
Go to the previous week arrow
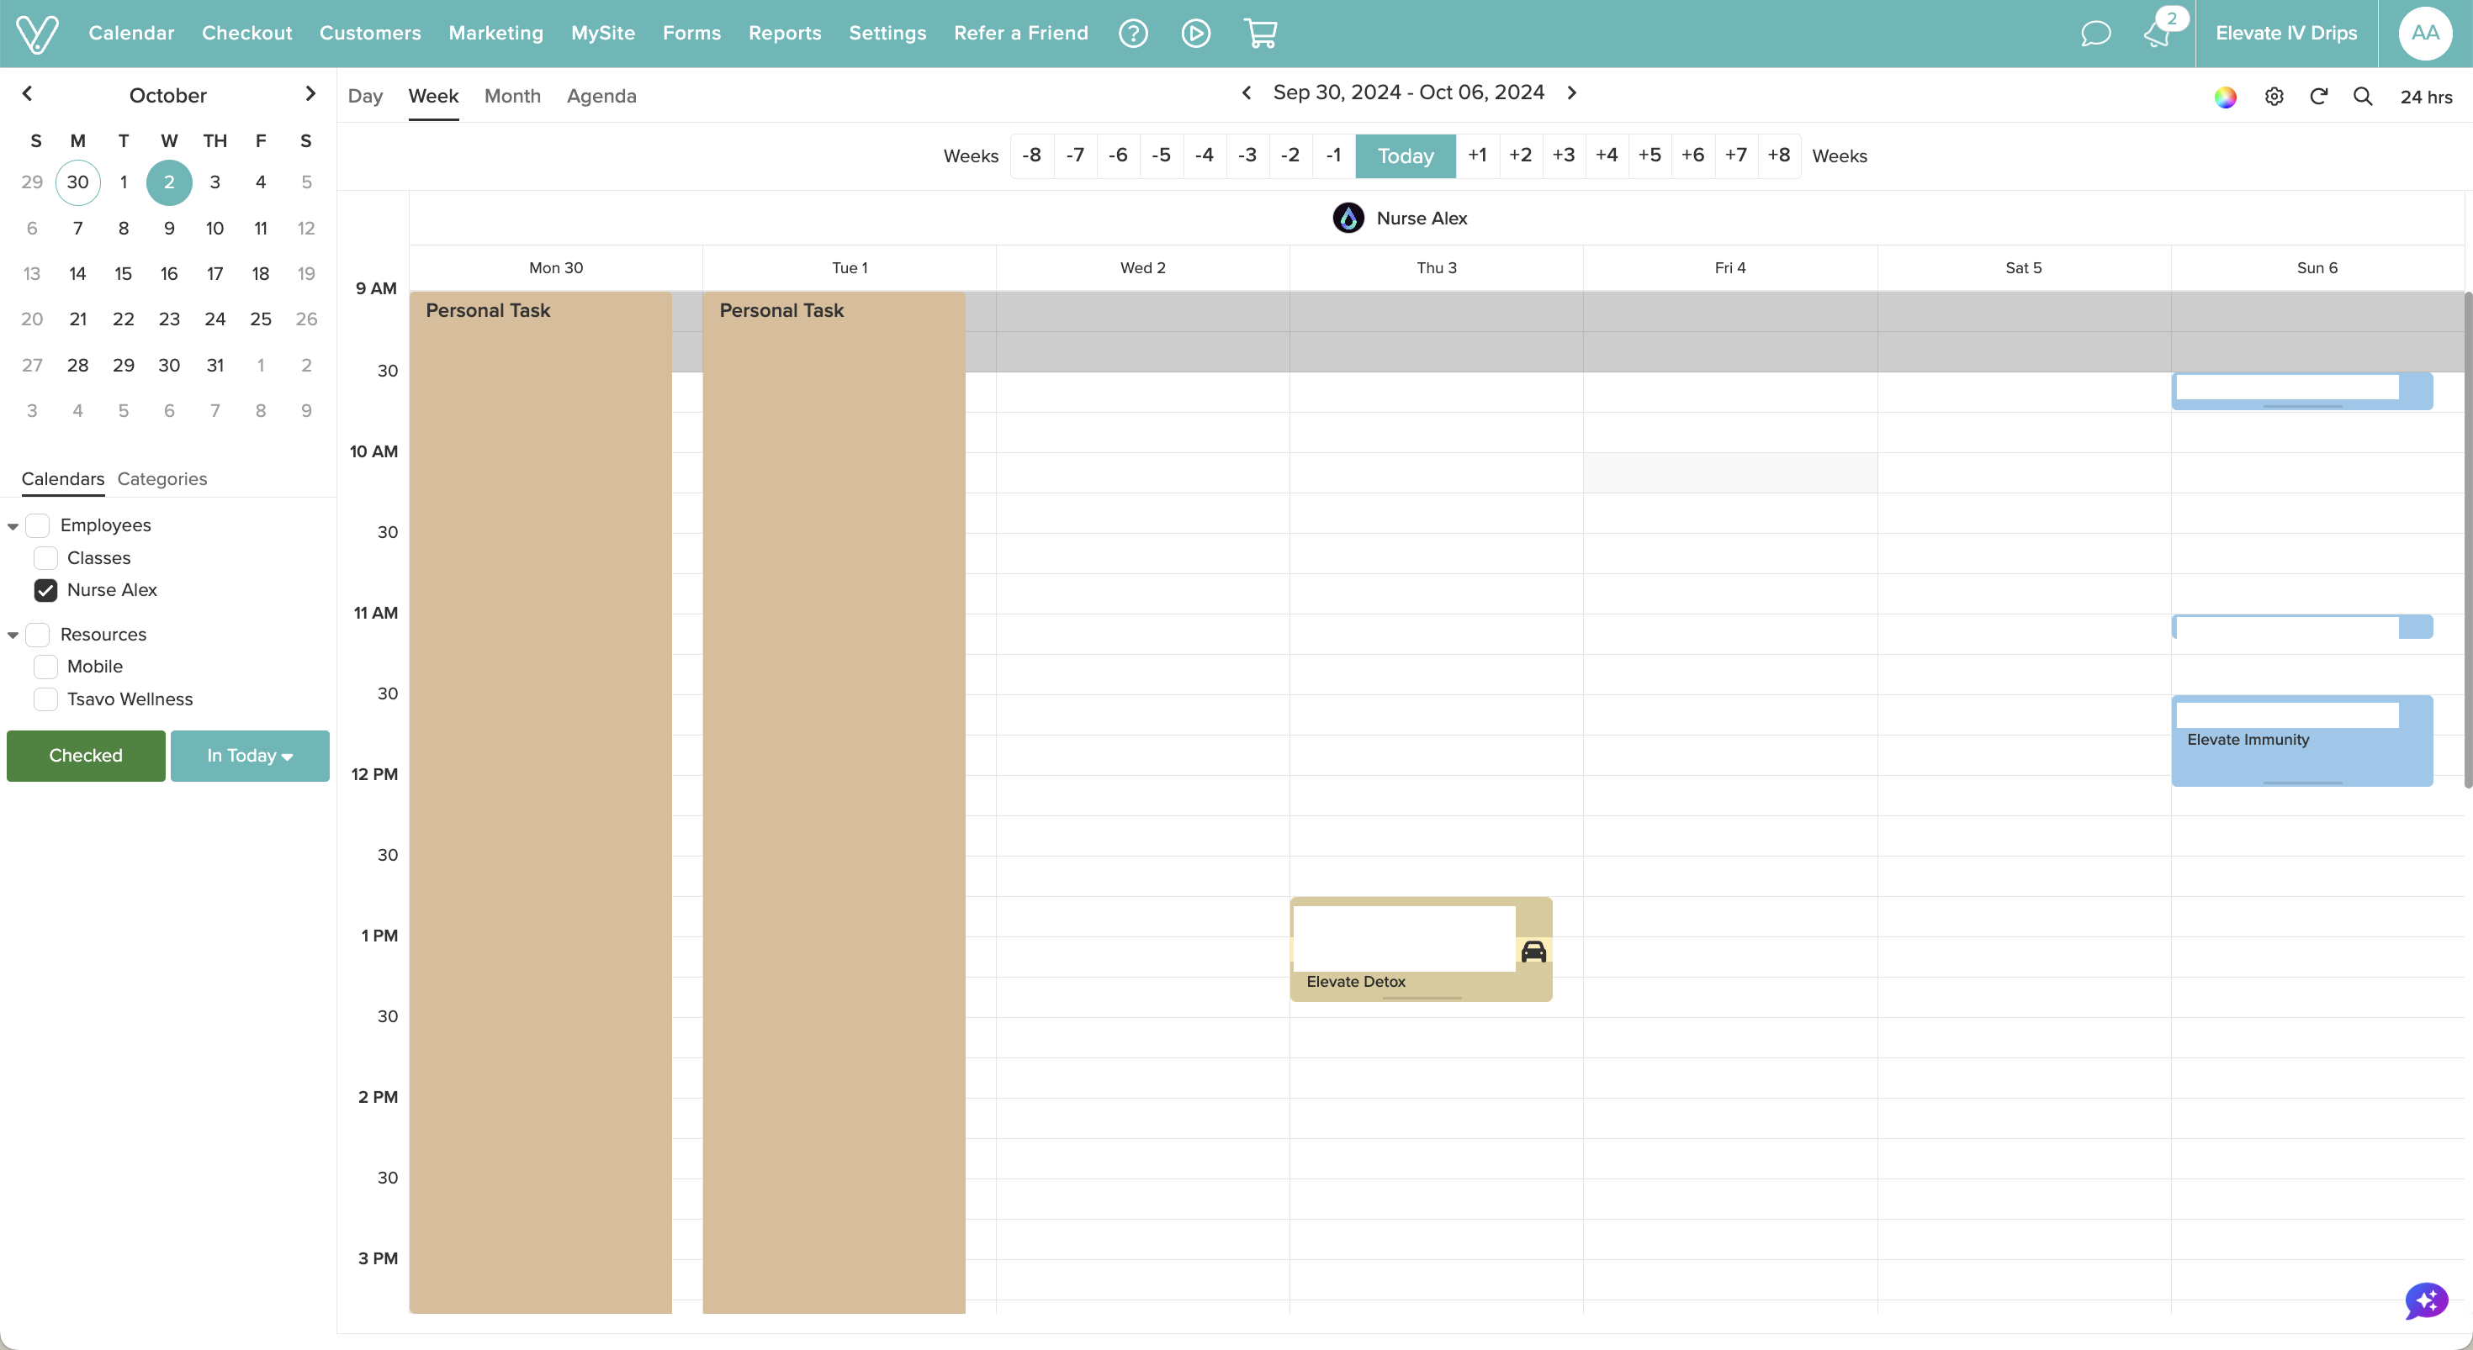pos(1246,93)
